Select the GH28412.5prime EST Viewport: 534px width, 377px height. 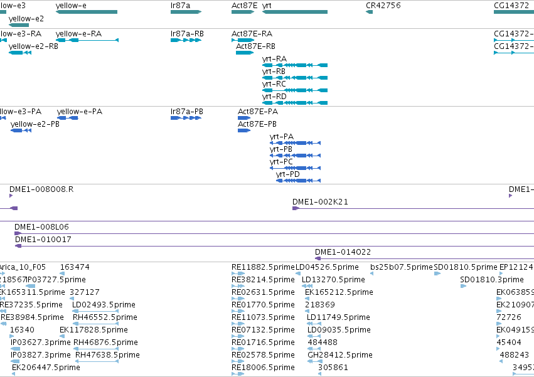coord(340,355)
